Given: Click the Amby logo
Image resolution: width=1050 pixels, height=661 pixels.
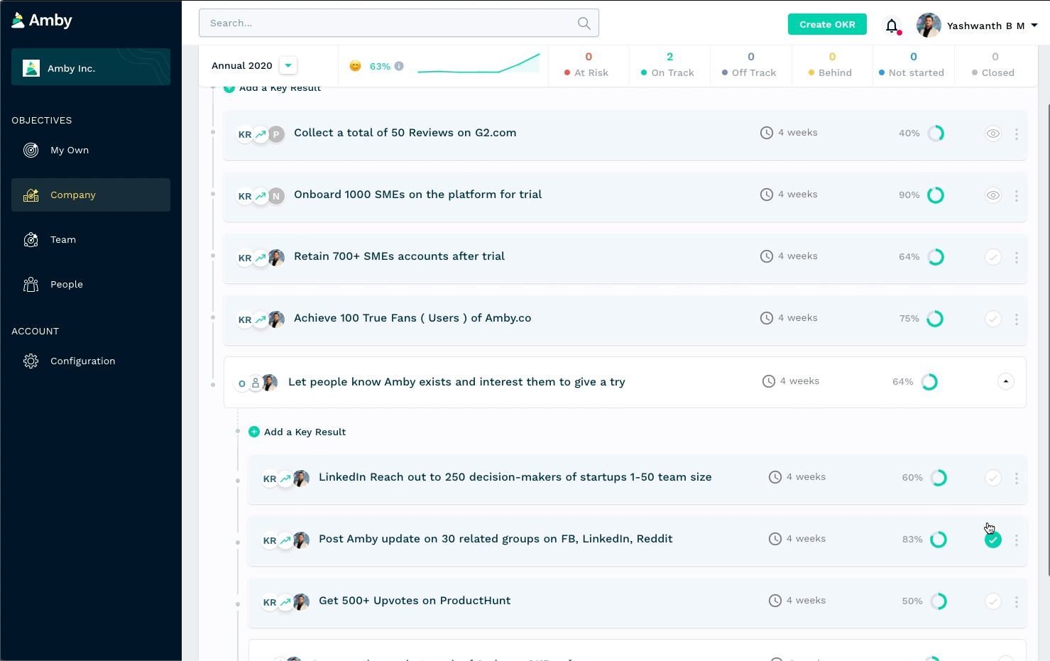Looking at the screenshot, I should tap(42, 20).
